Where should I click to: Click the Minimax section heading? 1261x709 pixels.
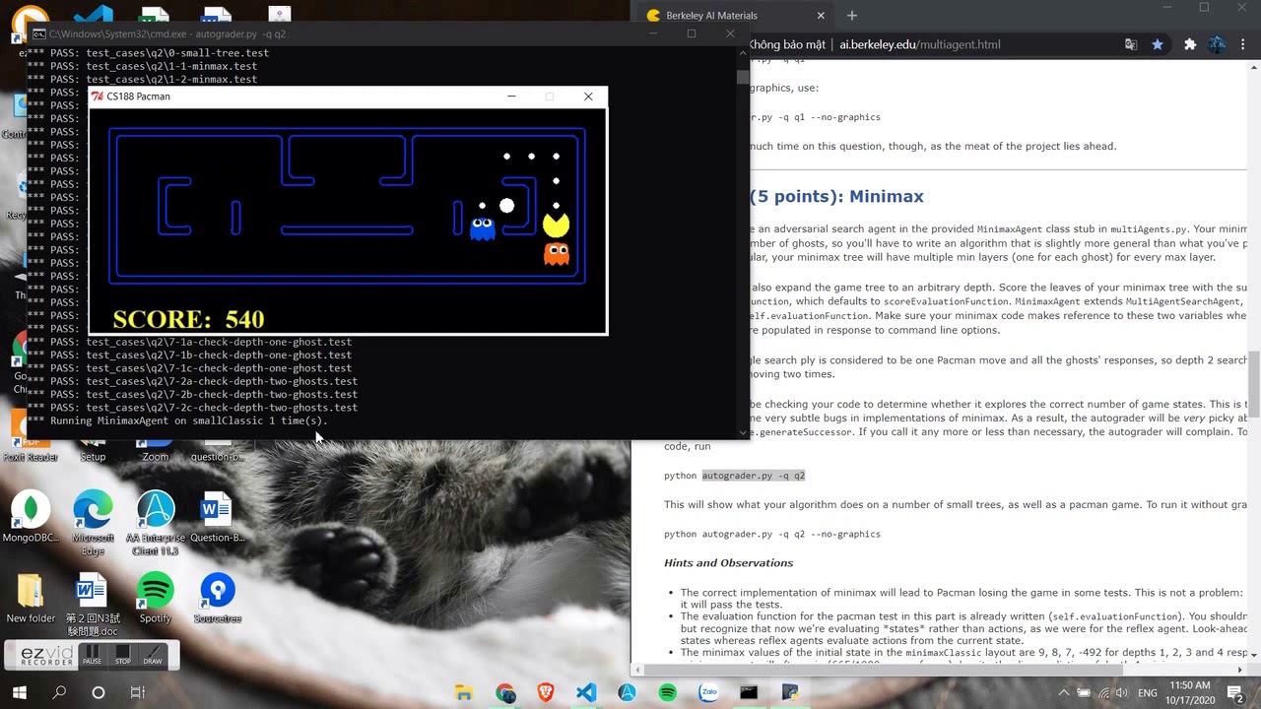coord(836,196)
